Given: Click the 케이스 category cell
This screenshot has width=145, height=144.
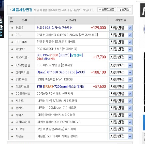Looking at the screenshot, I should tap(24, 115).
